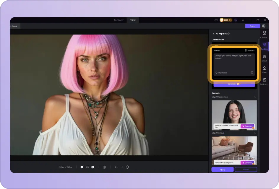Screen dimensions: 279x189
Task: Click the undo arrow below the canvas
Action: tap(116, 167)
